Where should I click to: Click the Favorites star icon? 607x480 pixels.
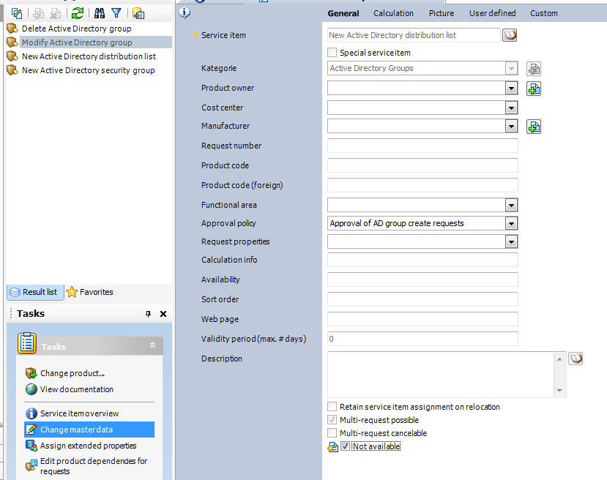[x=72, y=292]
